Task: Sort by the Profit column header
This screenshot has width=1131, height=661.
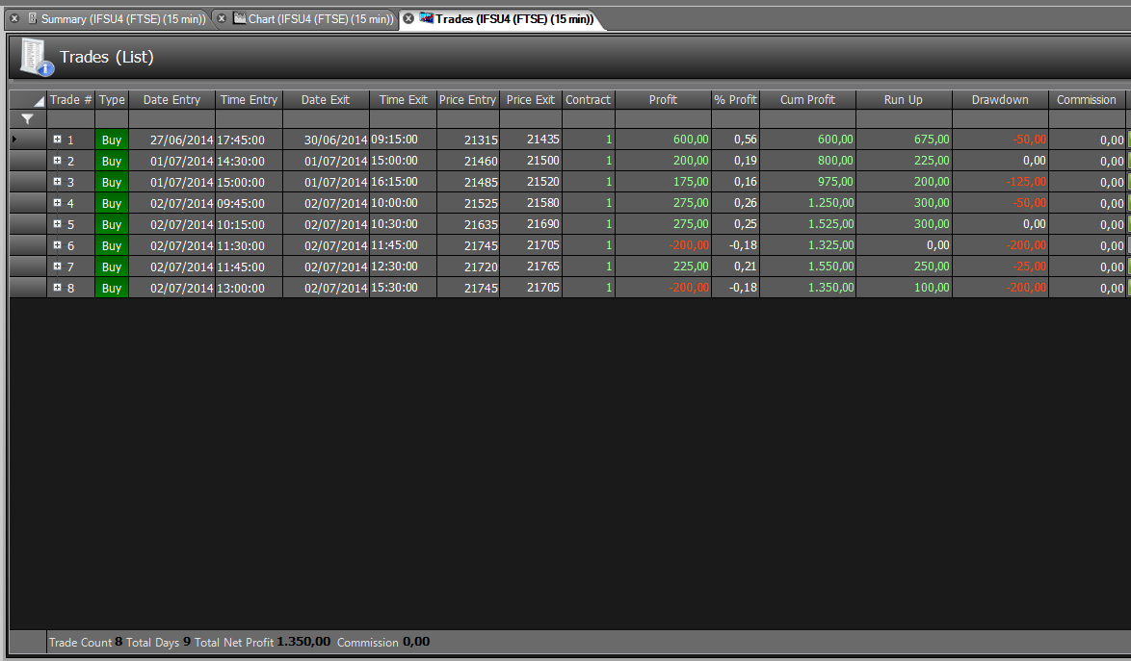Action: (663, 99)
